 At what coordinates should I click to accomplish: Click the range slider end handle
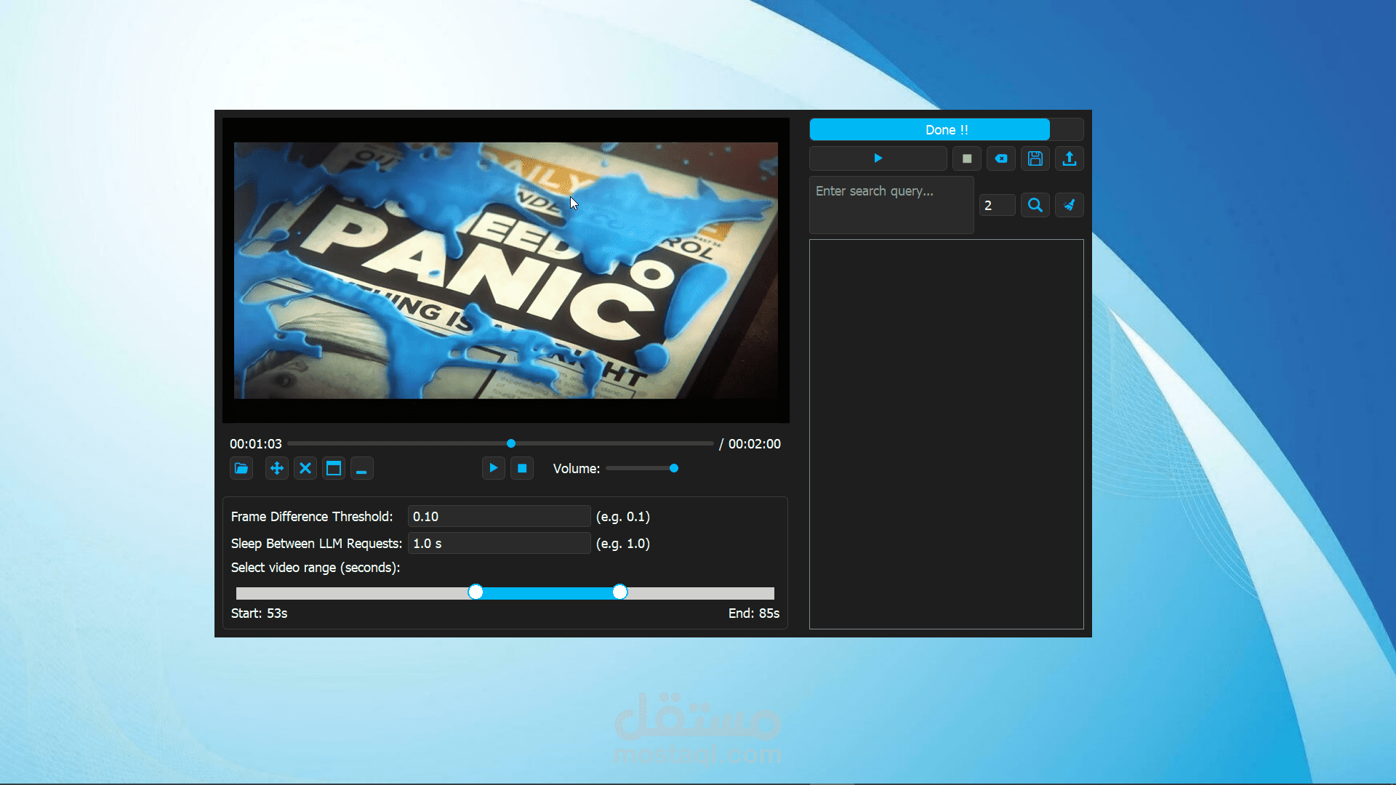619,592
